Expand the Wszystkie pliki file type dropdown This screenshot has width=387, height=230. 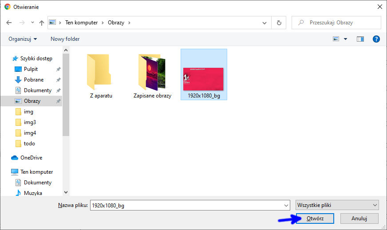pyautogui.click(x=337, y=205)
